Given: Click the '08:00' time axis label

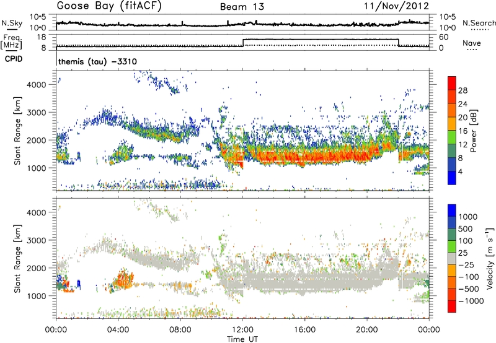Looking at the screenshot, I should 180,330.
